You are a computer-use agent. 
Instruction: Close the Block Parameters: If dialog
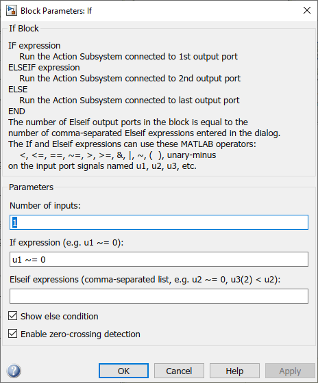(307, 10)
